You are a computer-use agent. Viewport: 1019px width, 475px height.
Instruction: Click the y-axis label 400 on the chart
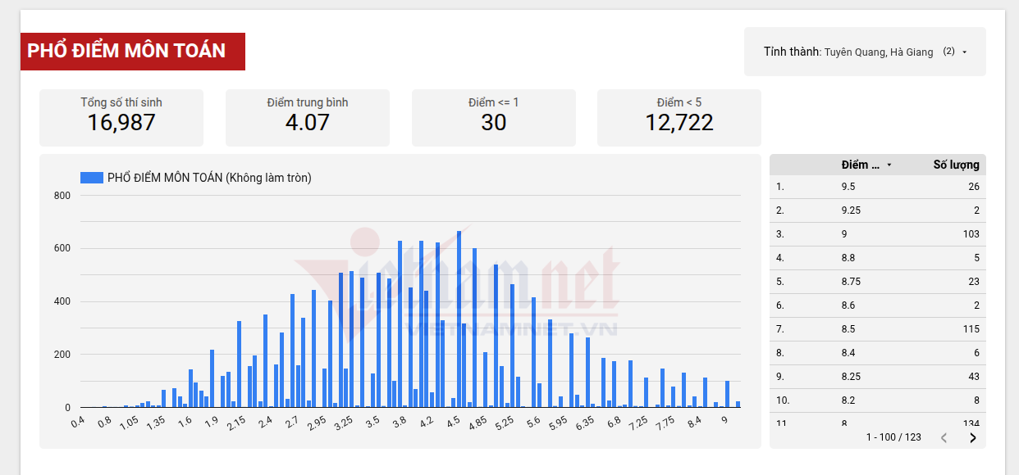point(62,301)
